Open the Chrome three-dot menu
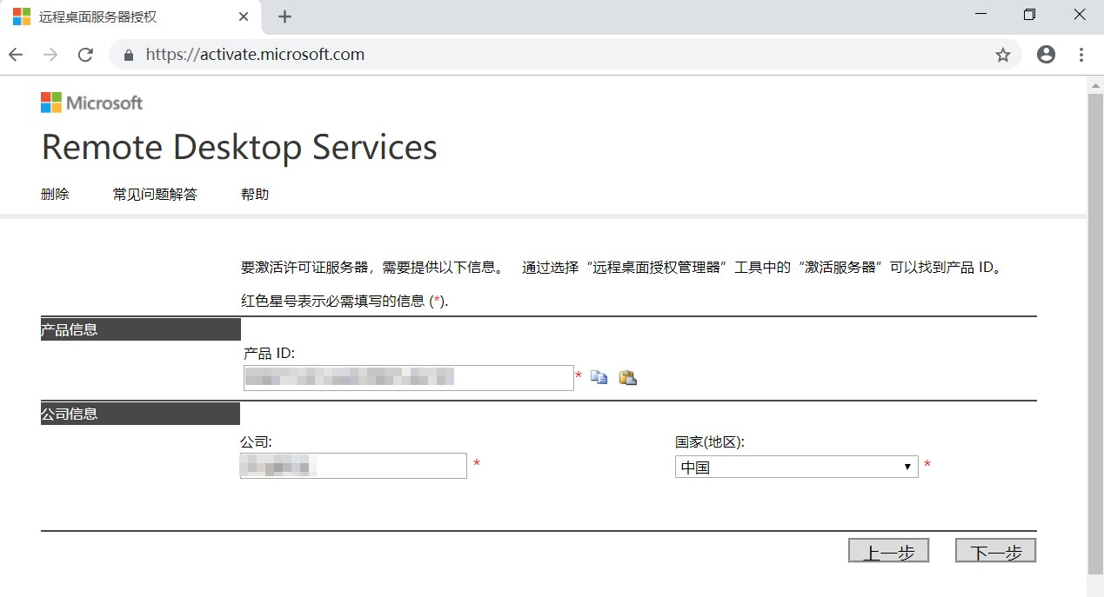Image resolution: width=1104 pixels, height=597 pixels. click(x=1081, y=55)
